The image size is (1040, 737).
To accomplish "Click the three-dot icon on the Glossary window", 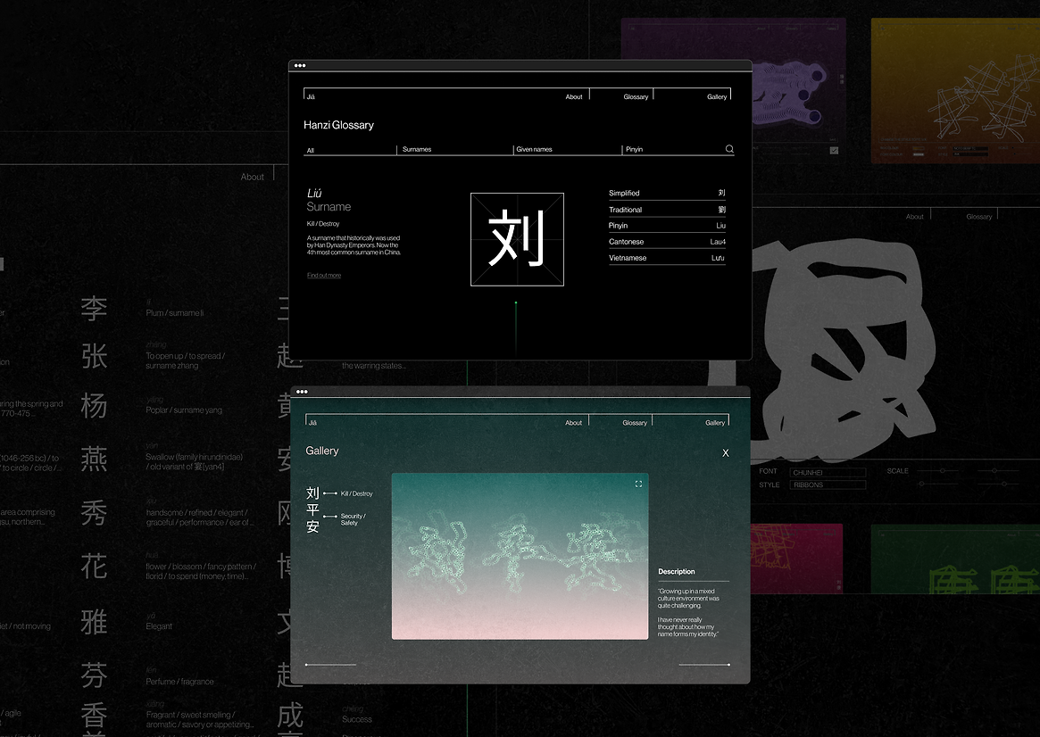I will (x=300, y=65).
